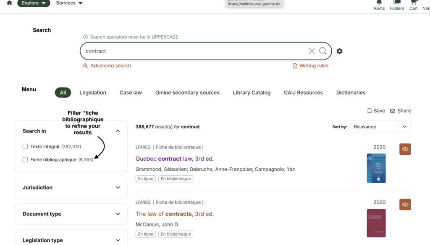Check the Fiche bibliographique checkbox
The height and width of the screenshot is (245, 430).
[25, 160]
